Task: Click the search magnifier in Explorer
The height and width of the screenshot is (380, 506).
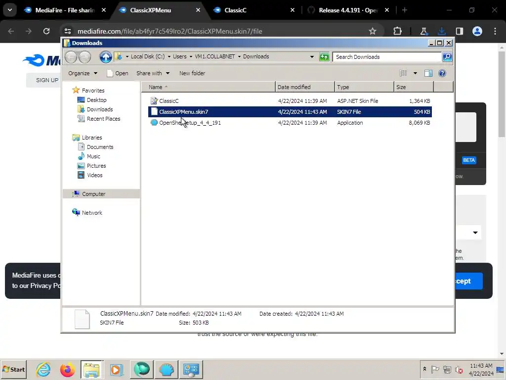Action: (x=447, y=57)
